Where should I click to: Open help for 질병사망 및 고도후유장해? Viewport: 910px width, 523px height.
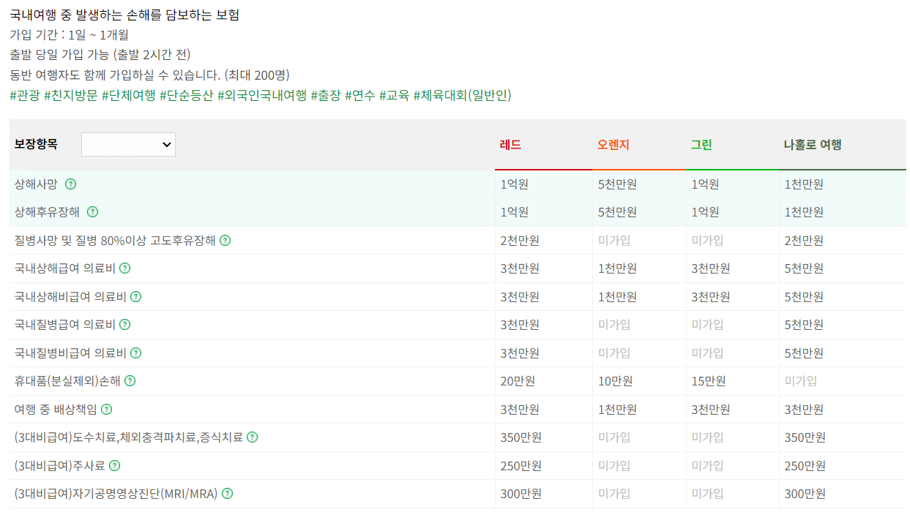[x=224, y=240]
